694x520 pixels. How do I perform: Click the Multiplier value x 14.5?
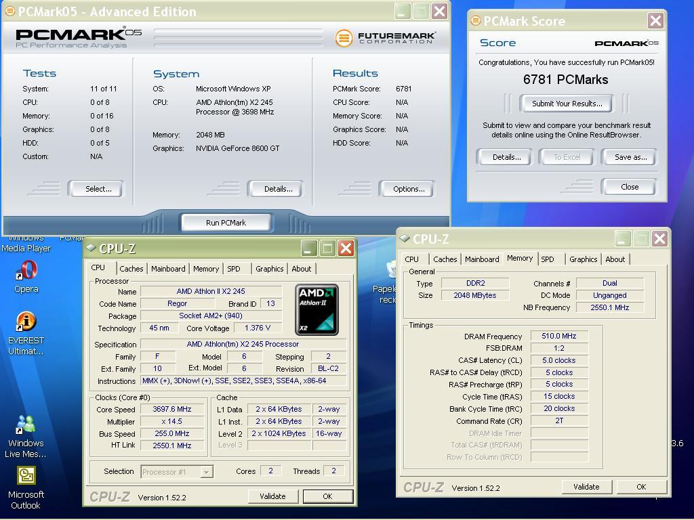point(171,421)
